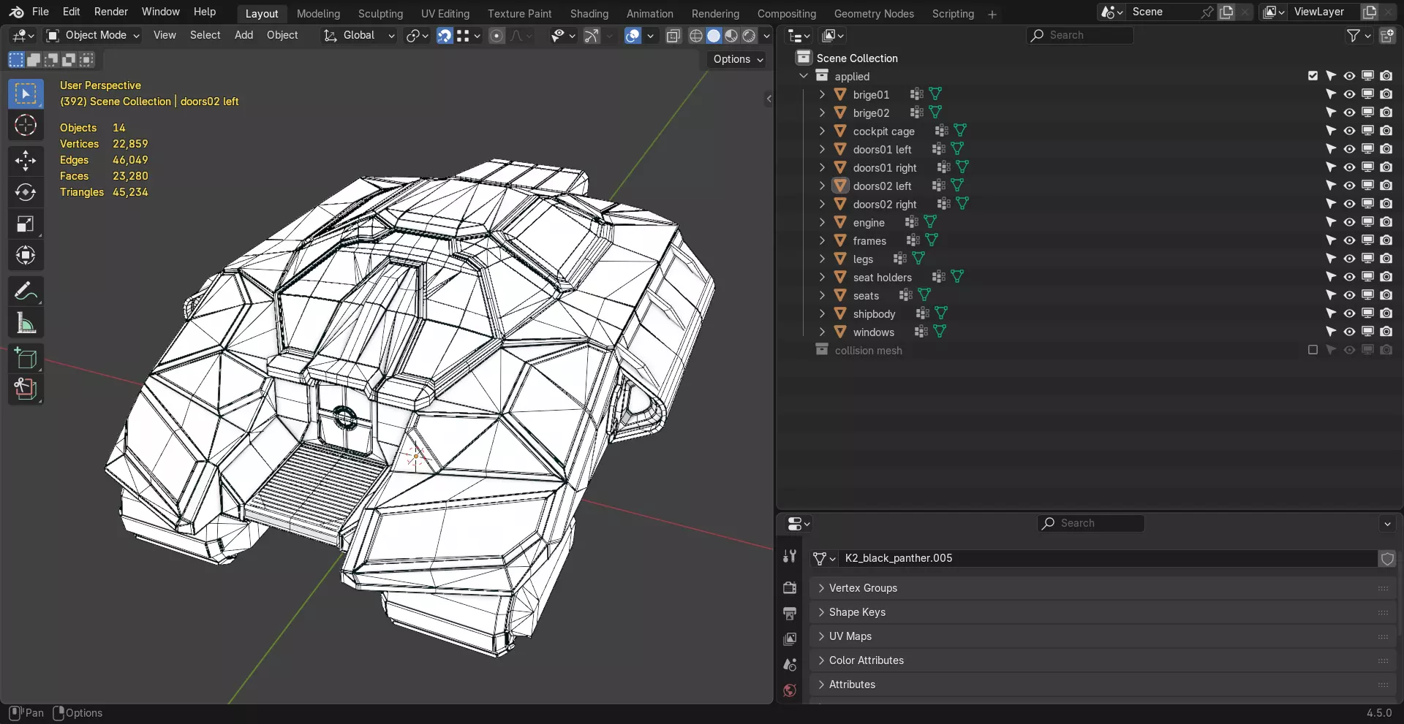The height and width of the screenshot is (724, 1404).
Task: Switch to material preview shading
Action: click(x=731, y=36)
